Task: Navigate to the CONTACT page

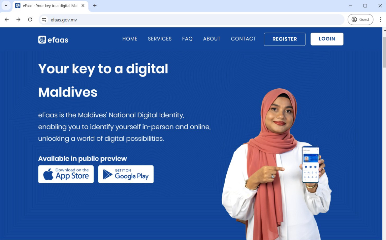Action: 243,39
